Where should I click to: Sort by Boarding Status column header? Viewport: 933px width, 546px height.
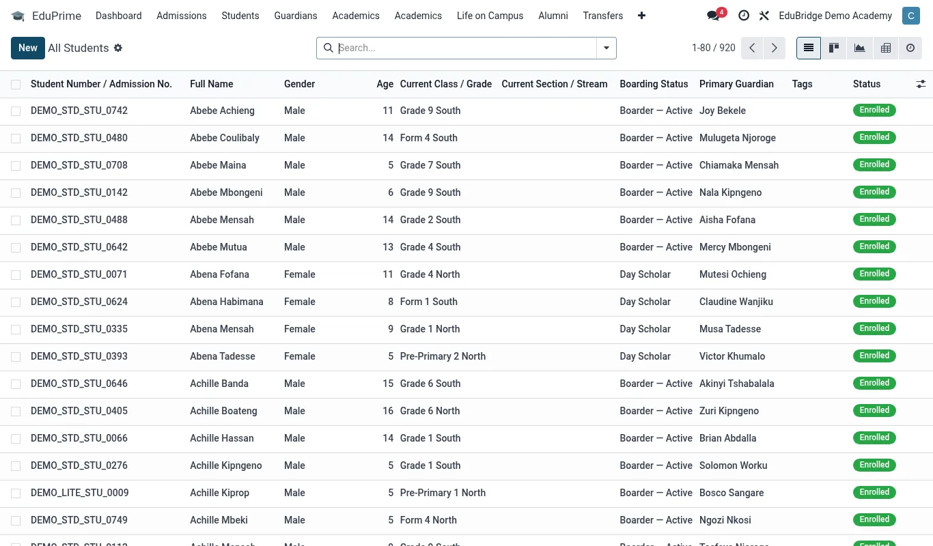coord(654,84)
